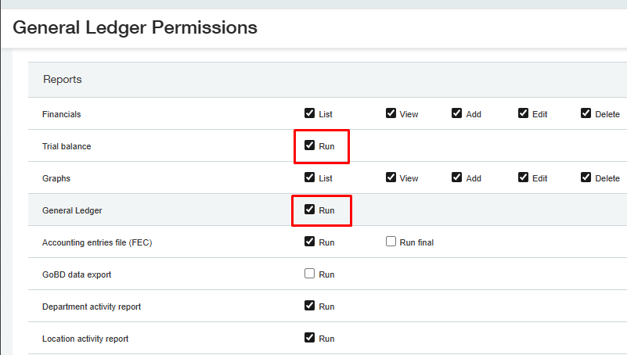
Task: Enable GoBD data export Run checkbox
Action: coord(309,273)
